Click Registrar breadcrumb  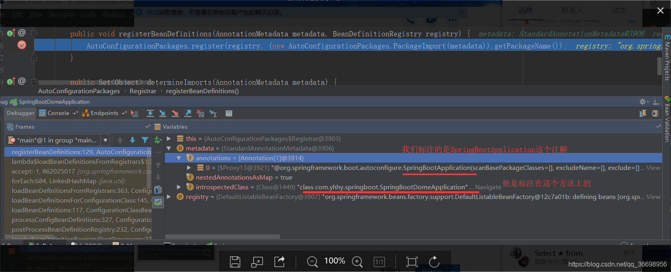tap(143, 91)
